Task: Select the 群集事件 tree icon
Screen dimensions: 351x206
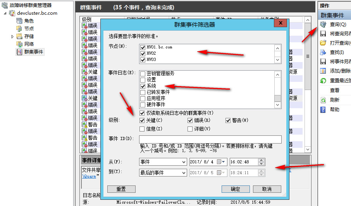Action: pyautogui.click(x=19, y=52)
